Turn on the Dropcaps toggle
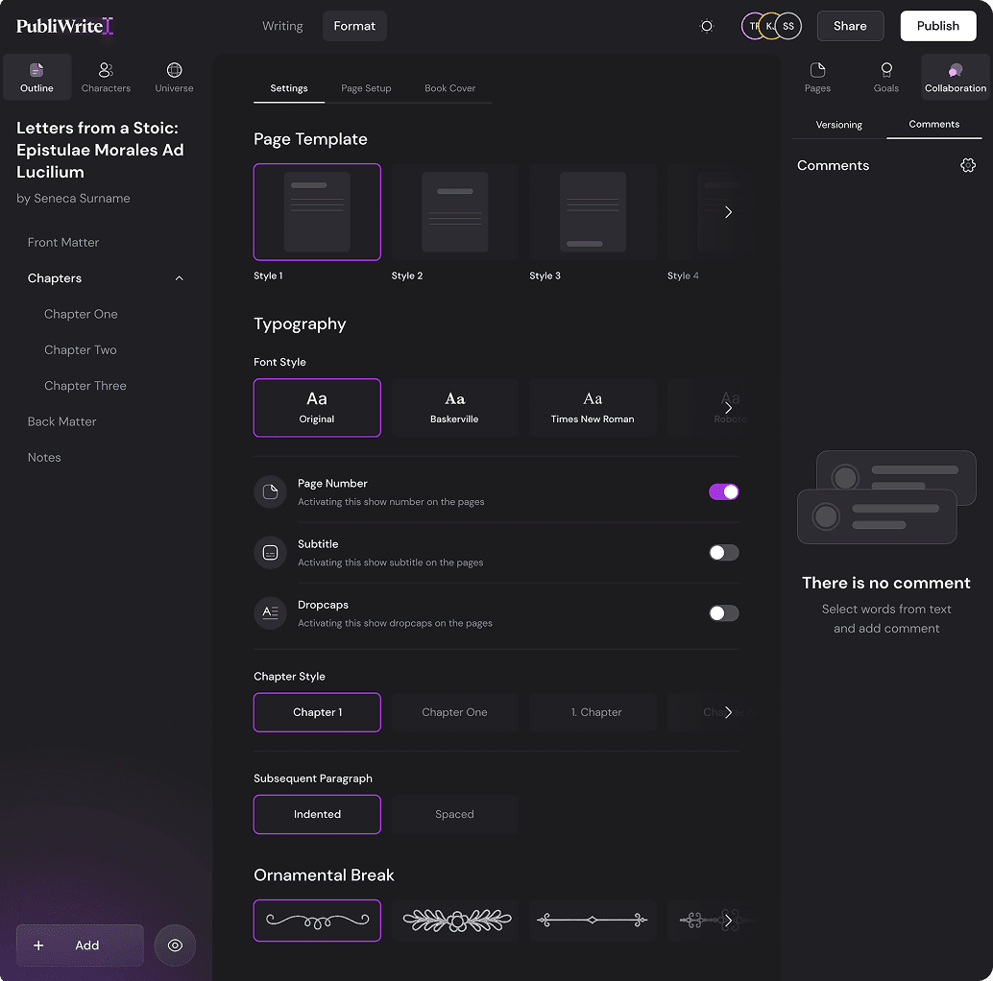 [x=723, y=613]
